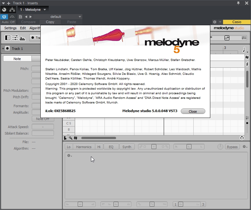The image size is (251, 210).
Task: Switch to the Synth tab
Action: click(127, 147)
